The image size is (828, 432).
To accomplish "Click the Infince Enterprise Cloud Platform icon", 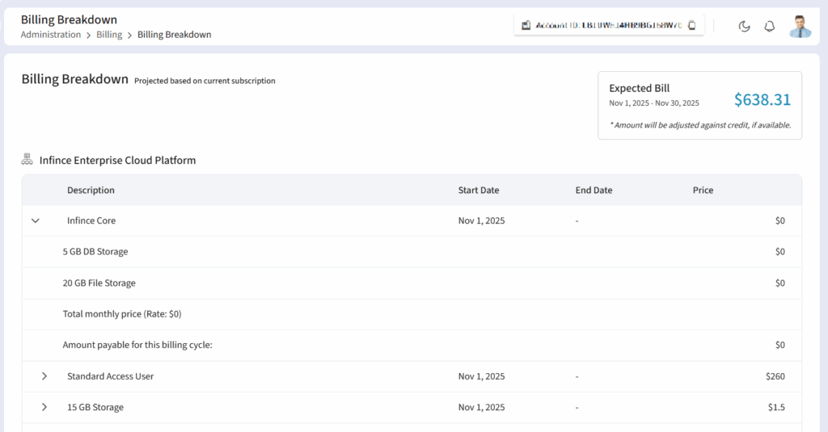I will [27, 160].
